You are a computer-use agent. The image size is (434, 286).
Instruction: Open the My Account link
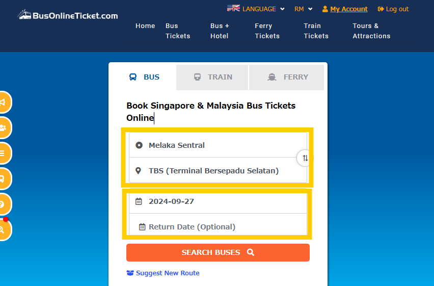[x=348, y=9]
